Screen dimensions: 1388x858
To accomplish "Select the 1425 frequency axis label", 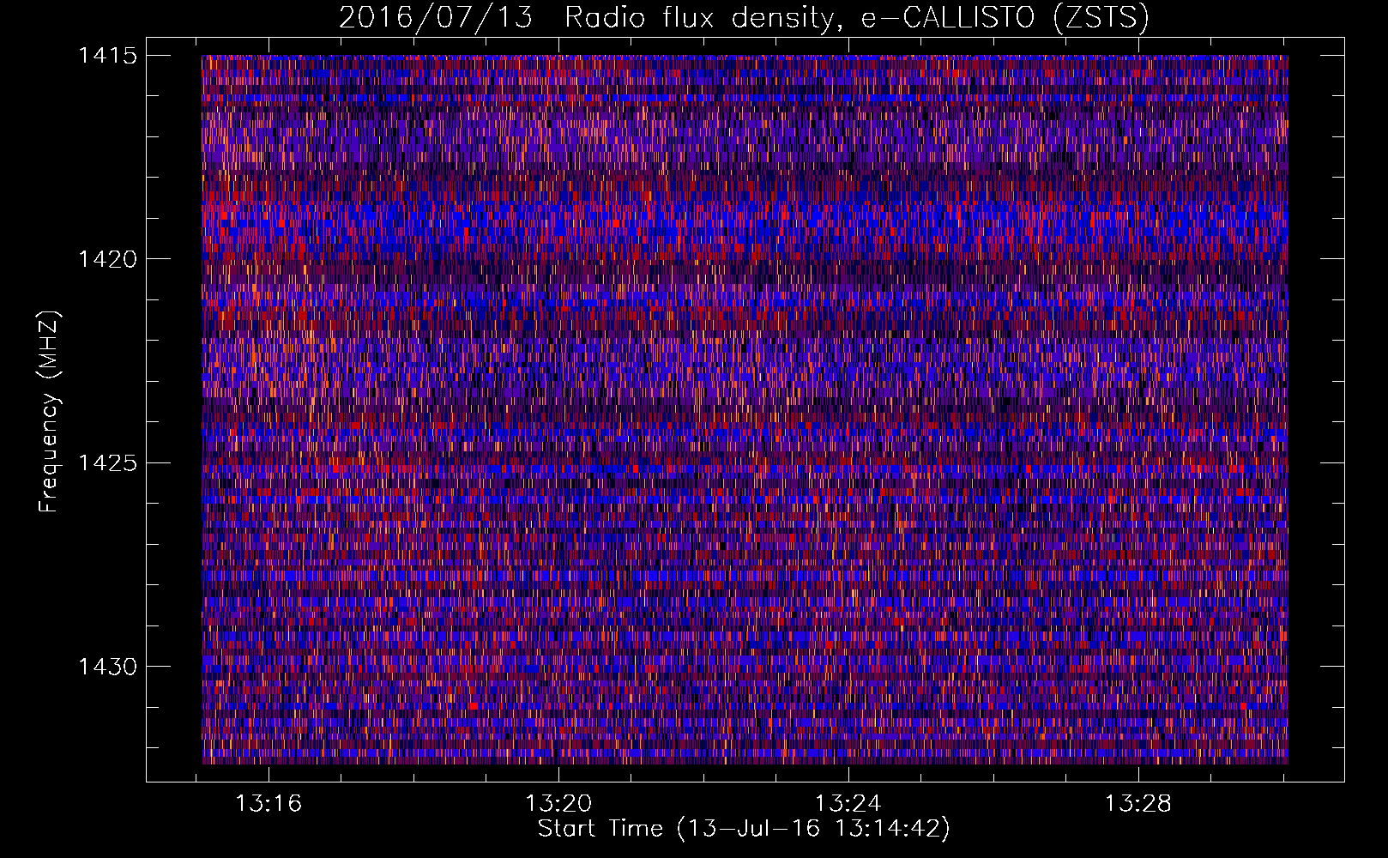I will [x=107, y=463].
